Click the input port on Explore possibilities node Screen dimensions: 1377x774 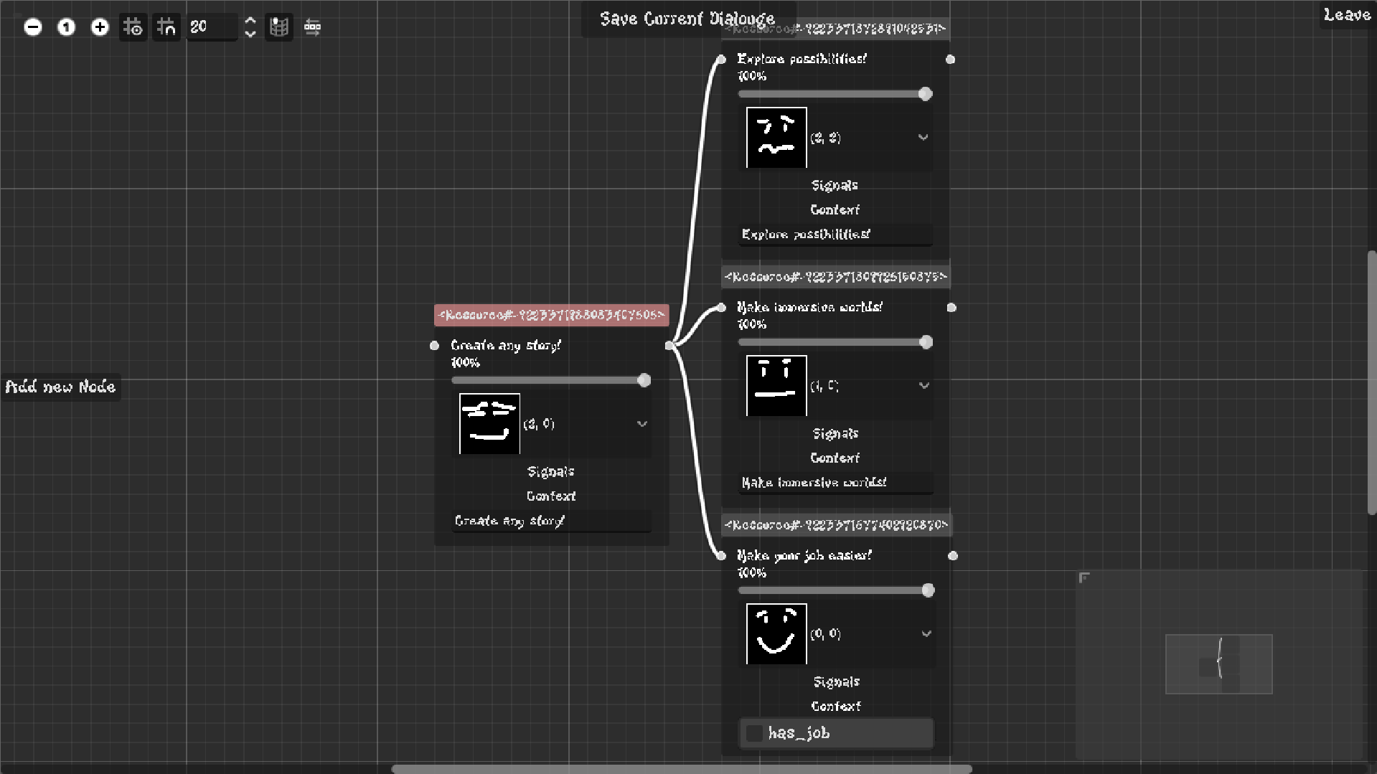721,60
